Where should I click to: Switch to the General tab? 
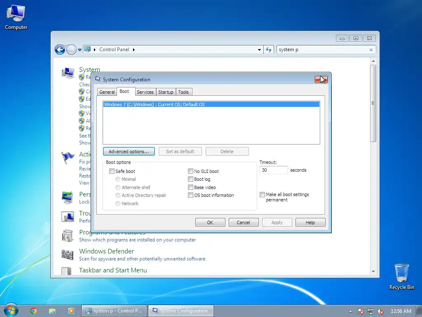point(107,92)
